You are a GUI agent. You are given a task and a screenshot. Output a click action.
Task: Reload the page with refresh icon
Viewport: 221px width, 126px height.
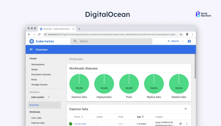tap(39, 34)
